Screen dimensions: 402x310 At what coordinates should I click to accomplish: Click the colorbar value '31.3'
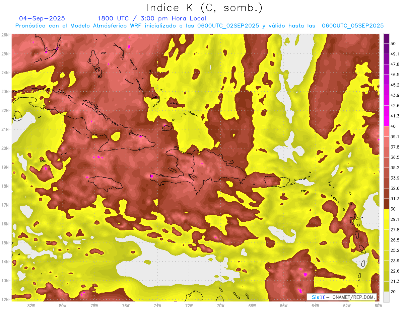pyautogui.click(x=395, y=199)
